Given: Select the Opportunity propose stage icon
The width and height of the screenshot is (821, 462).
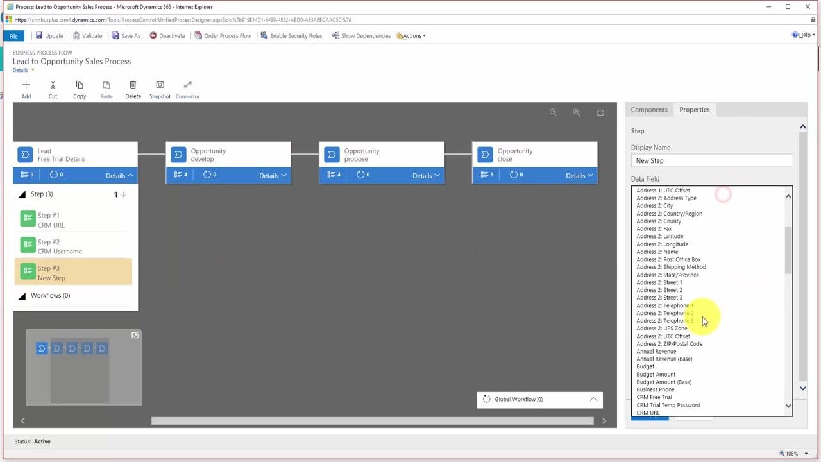Looking at the screenshot, I should click(331, 155).
